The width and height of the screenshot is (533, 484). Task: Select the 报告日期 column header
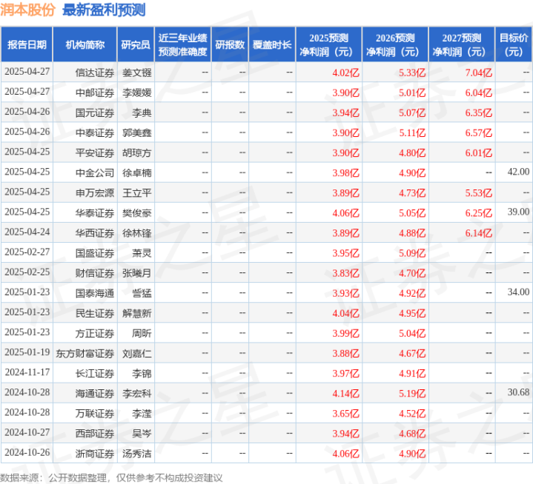pyautogui.click(x=27, y=44)
